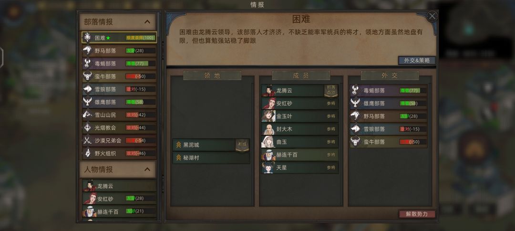Click the 野马部落 horse emblem icon in tribe list
The height and width of the screenshot is (231, 515).
click(x=87, y=51)
